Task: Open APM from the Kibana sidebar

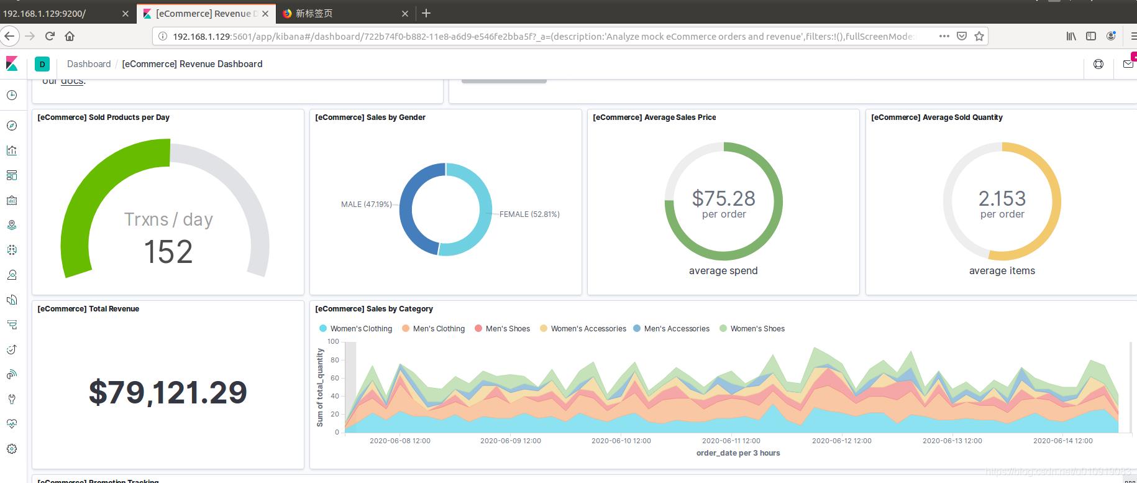Action: 12,324
